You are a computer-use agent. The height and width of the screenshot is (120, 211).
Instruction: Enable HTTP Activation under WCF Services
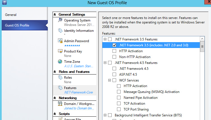pyautogui.click(x=119, y=86)
